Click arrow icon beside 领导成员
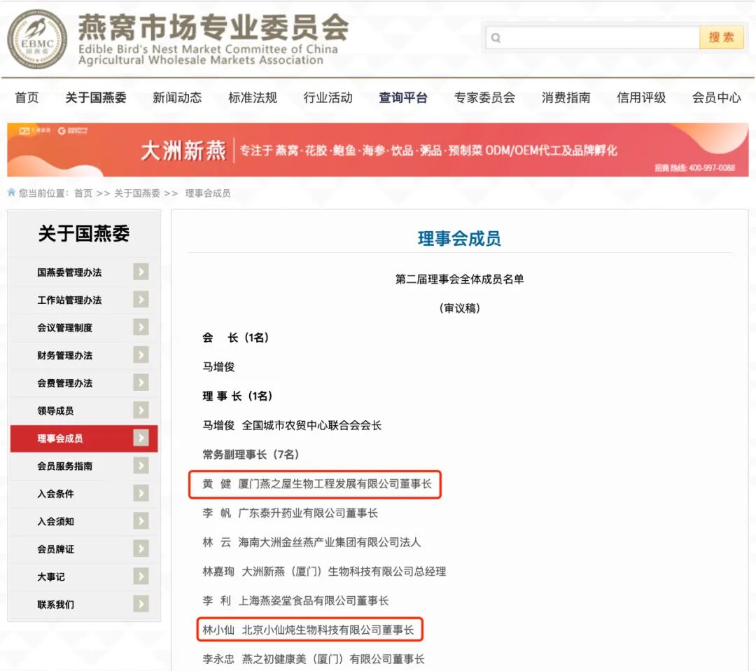This screenshot has height=671, width=756. [x=141, y=410]
